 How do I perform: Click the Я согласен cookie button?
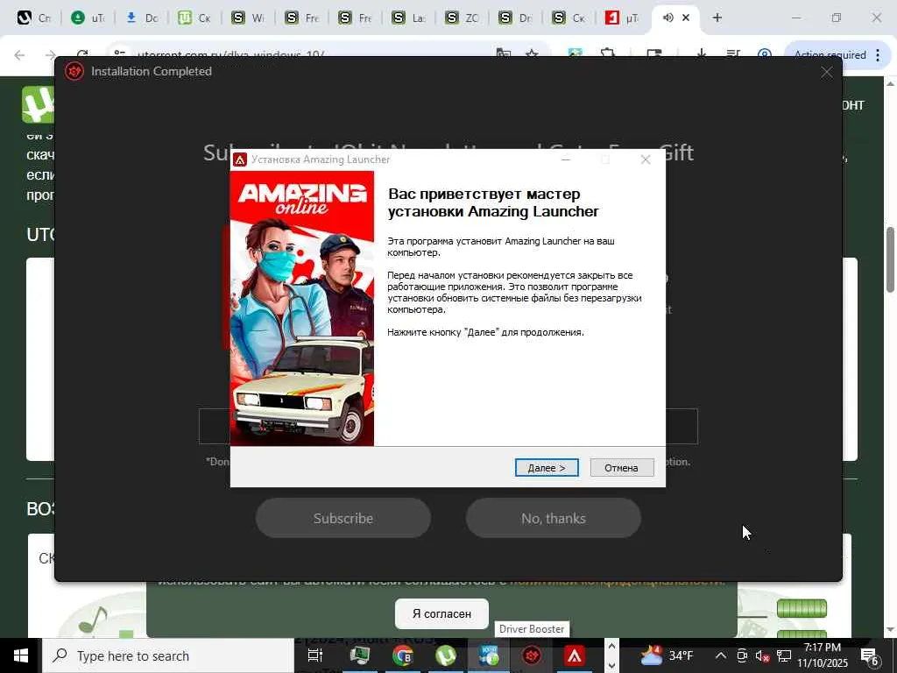441,613
